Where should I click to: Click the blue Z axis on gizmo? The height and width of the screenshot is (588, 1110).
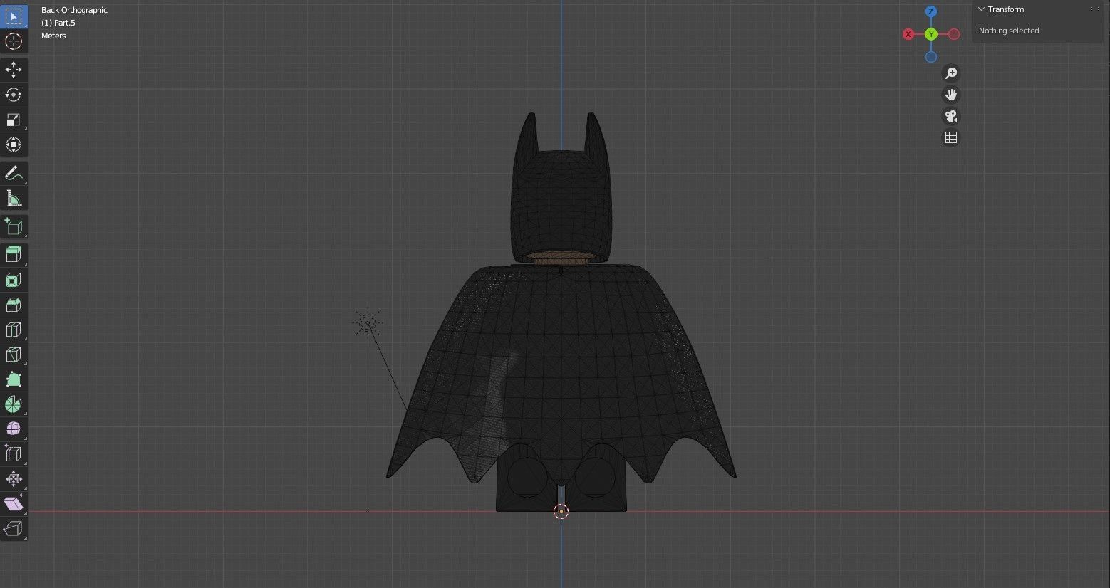tap(930, 11)
